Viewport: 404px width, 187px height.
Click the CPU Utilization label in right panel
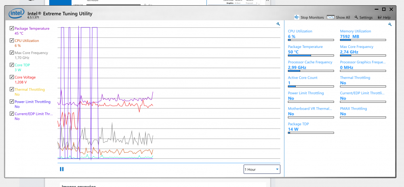pyautogui.click(x=300, y=31)
